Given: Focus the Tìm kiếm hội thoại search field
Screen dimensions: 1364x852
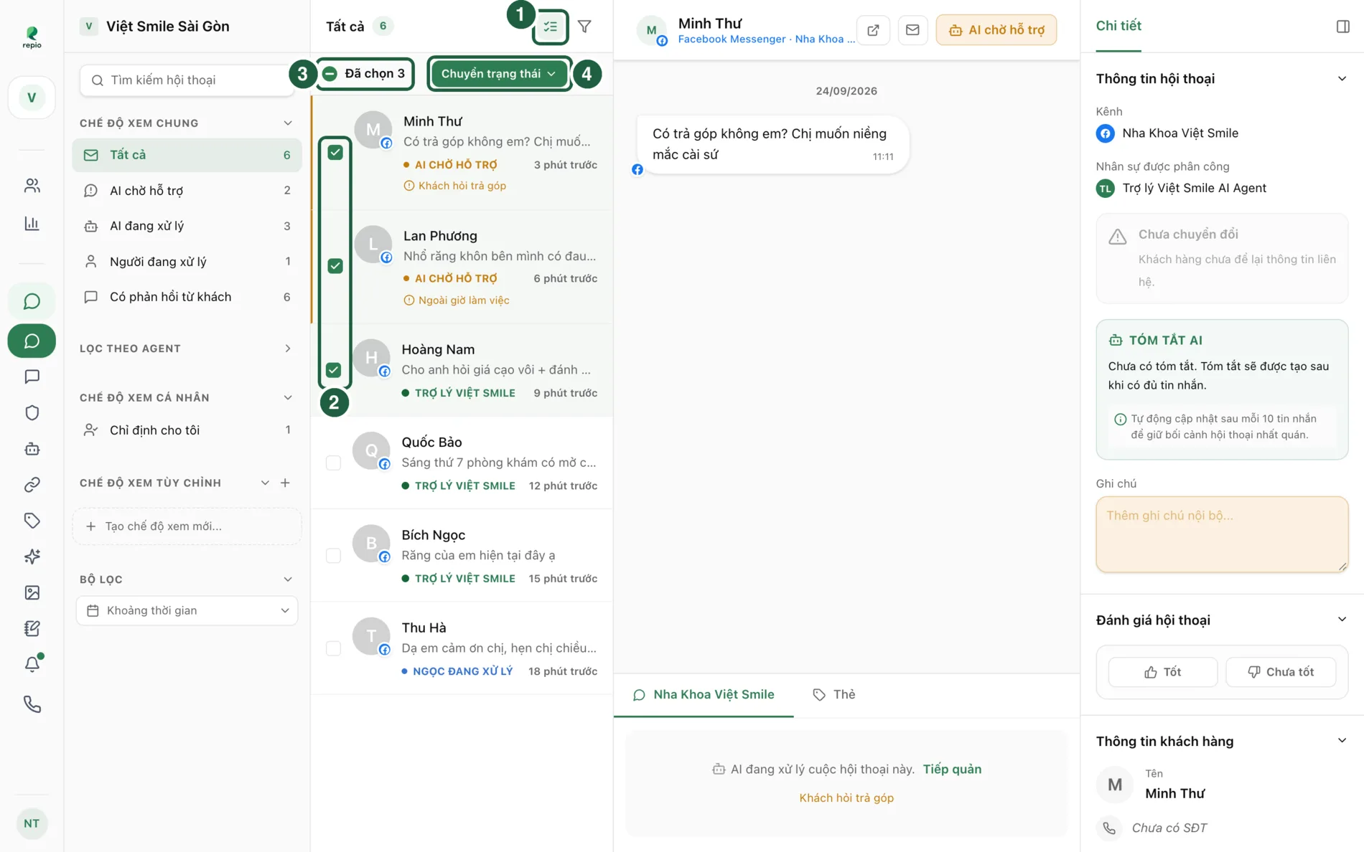Looking at the screenshot, I should pos(187,80).
